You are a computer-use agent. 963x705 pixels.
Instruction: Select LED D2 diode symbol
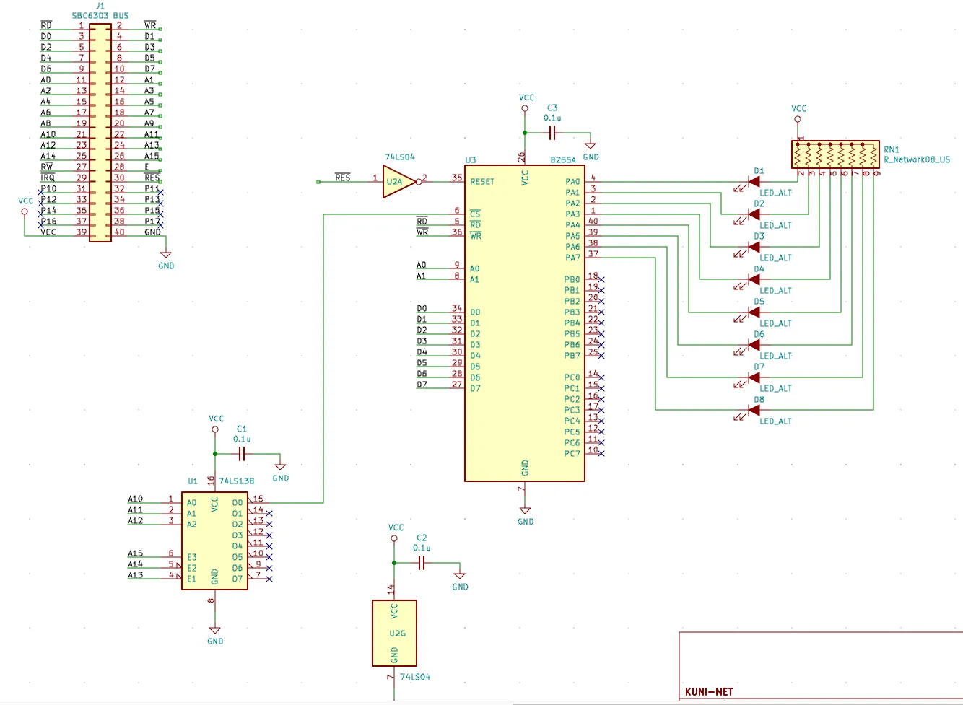(x=754, y=214)
